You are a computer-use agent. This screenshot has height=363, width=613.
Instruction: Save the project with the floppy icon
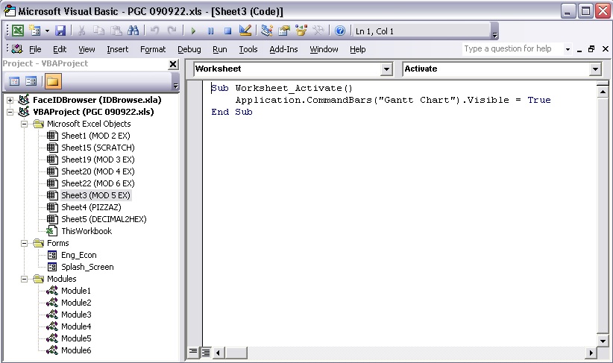[x=60, y=31]
